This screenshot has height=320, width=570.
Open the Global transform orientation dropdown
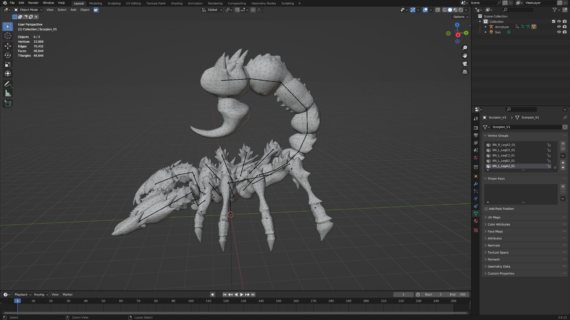[x=212, y=10]
